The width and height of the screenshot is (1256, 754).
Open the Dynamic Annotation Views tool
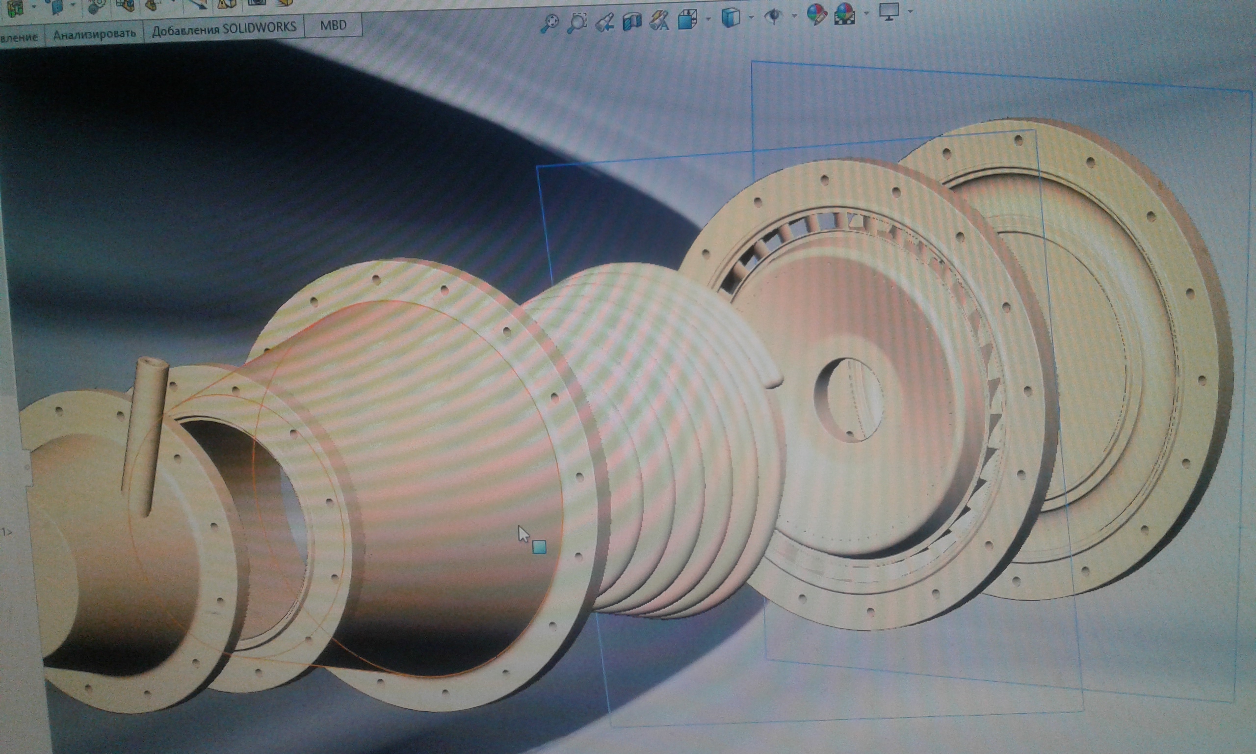(x=659, y=21)
